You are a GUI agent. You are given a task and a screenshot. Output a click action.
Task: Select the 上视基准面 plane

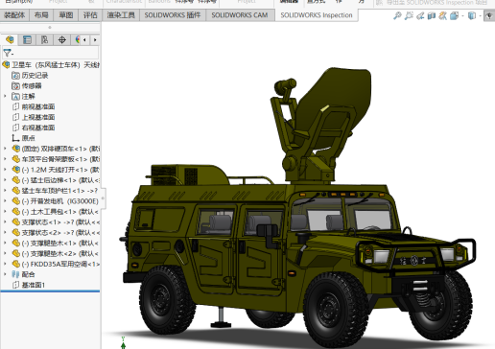click(34, 117)
